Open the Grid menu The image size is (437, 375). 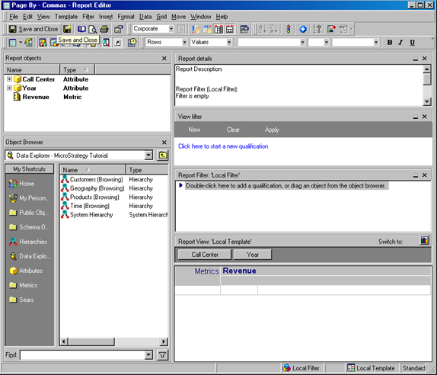point(161,17)
